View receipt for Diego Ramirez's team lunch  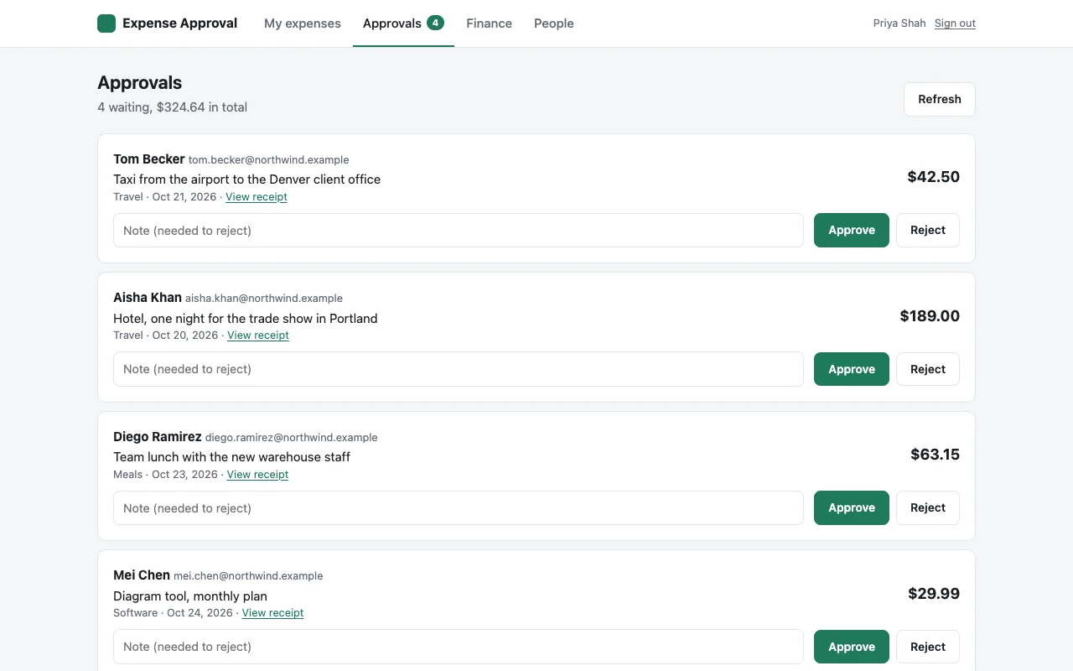click(x=257, y=475)
